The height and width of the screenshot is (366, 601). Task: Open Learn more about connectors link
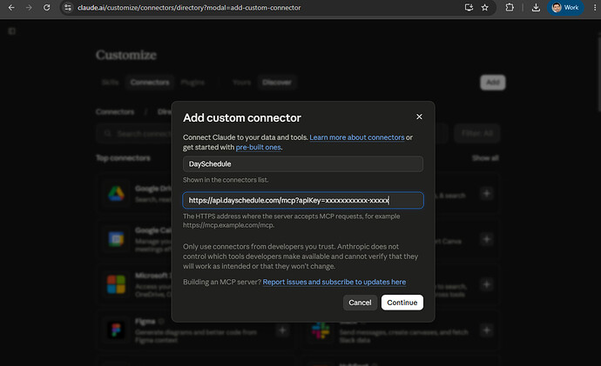click(357, 137)
